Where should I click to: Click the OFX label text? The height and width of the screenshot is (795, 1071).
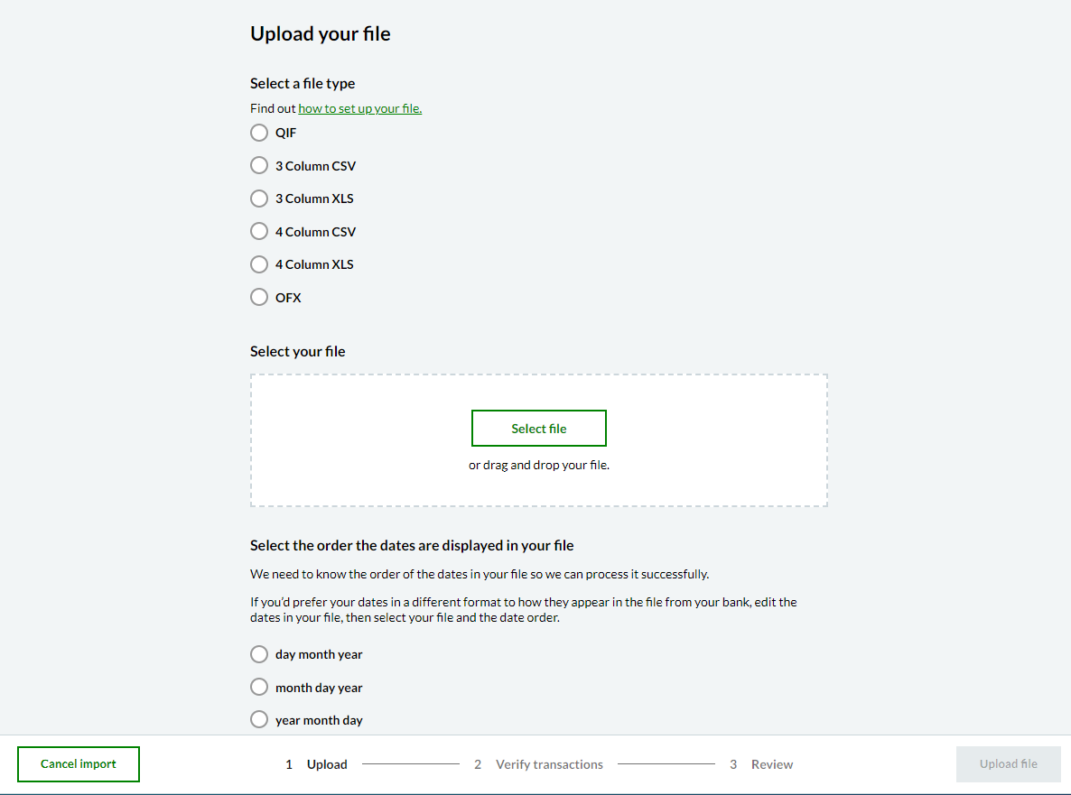tap(288, 298)
